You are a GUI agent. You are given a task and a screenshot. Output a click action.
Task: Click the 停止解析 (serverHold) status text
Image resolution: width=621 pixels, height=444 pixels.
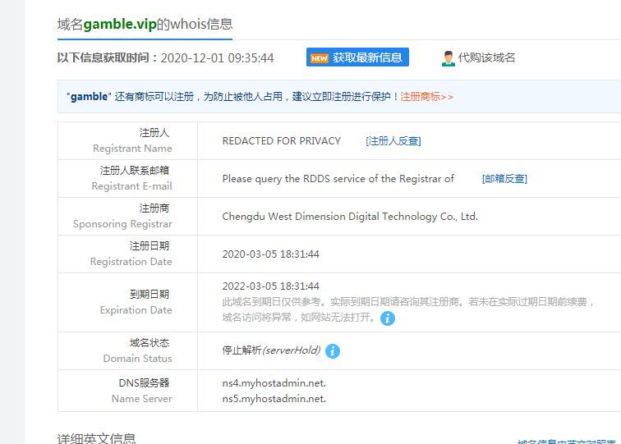271,350
